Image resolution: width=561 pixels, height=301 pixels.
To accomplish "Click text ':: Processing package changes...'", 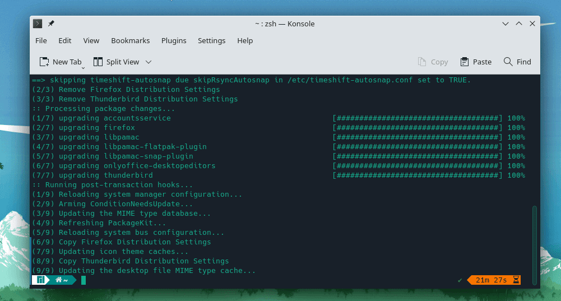I will (103, 108).
